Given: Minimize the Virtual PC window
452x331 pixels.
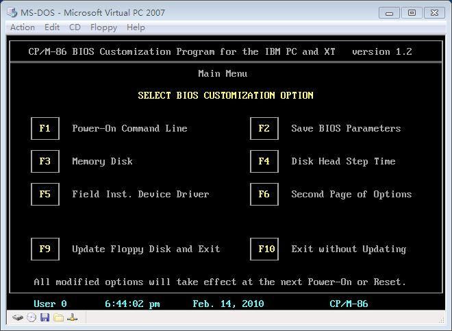Looking at the screenshot, I should tap(389, 13).
